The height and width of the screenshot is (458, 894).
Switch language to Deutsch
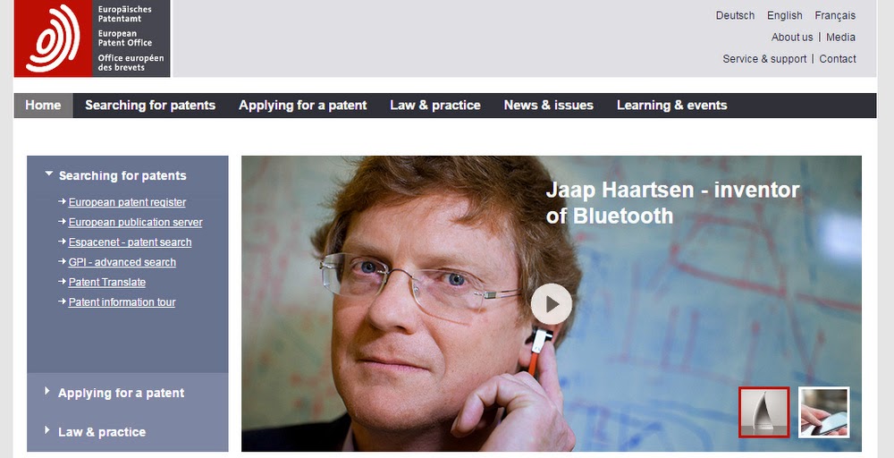coord(735,15)
